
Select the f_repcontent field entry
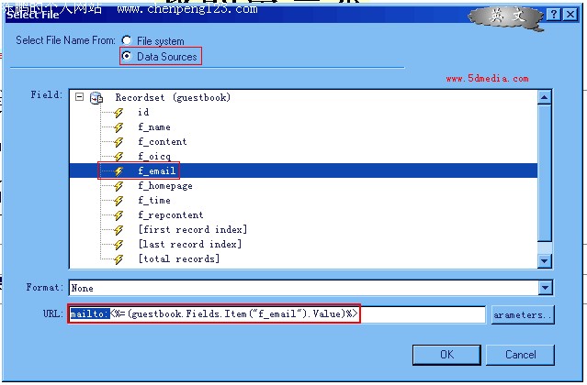pyautogui.click(x=171, y=215)
